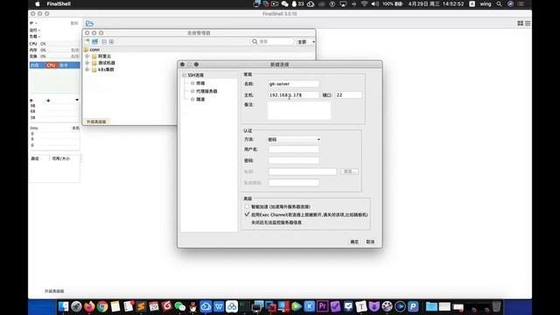
Task: Click the search box in connection manager
Action: 272,42
